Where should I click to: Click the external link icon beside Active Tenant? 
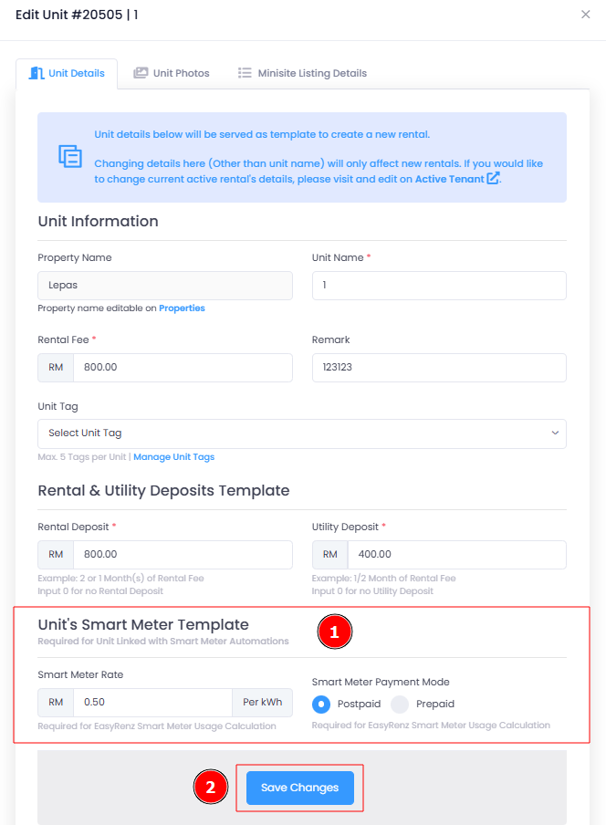coord(493,178)
